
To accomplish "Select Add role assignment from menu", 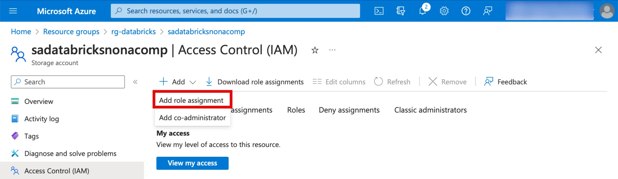I will point(191,100).
